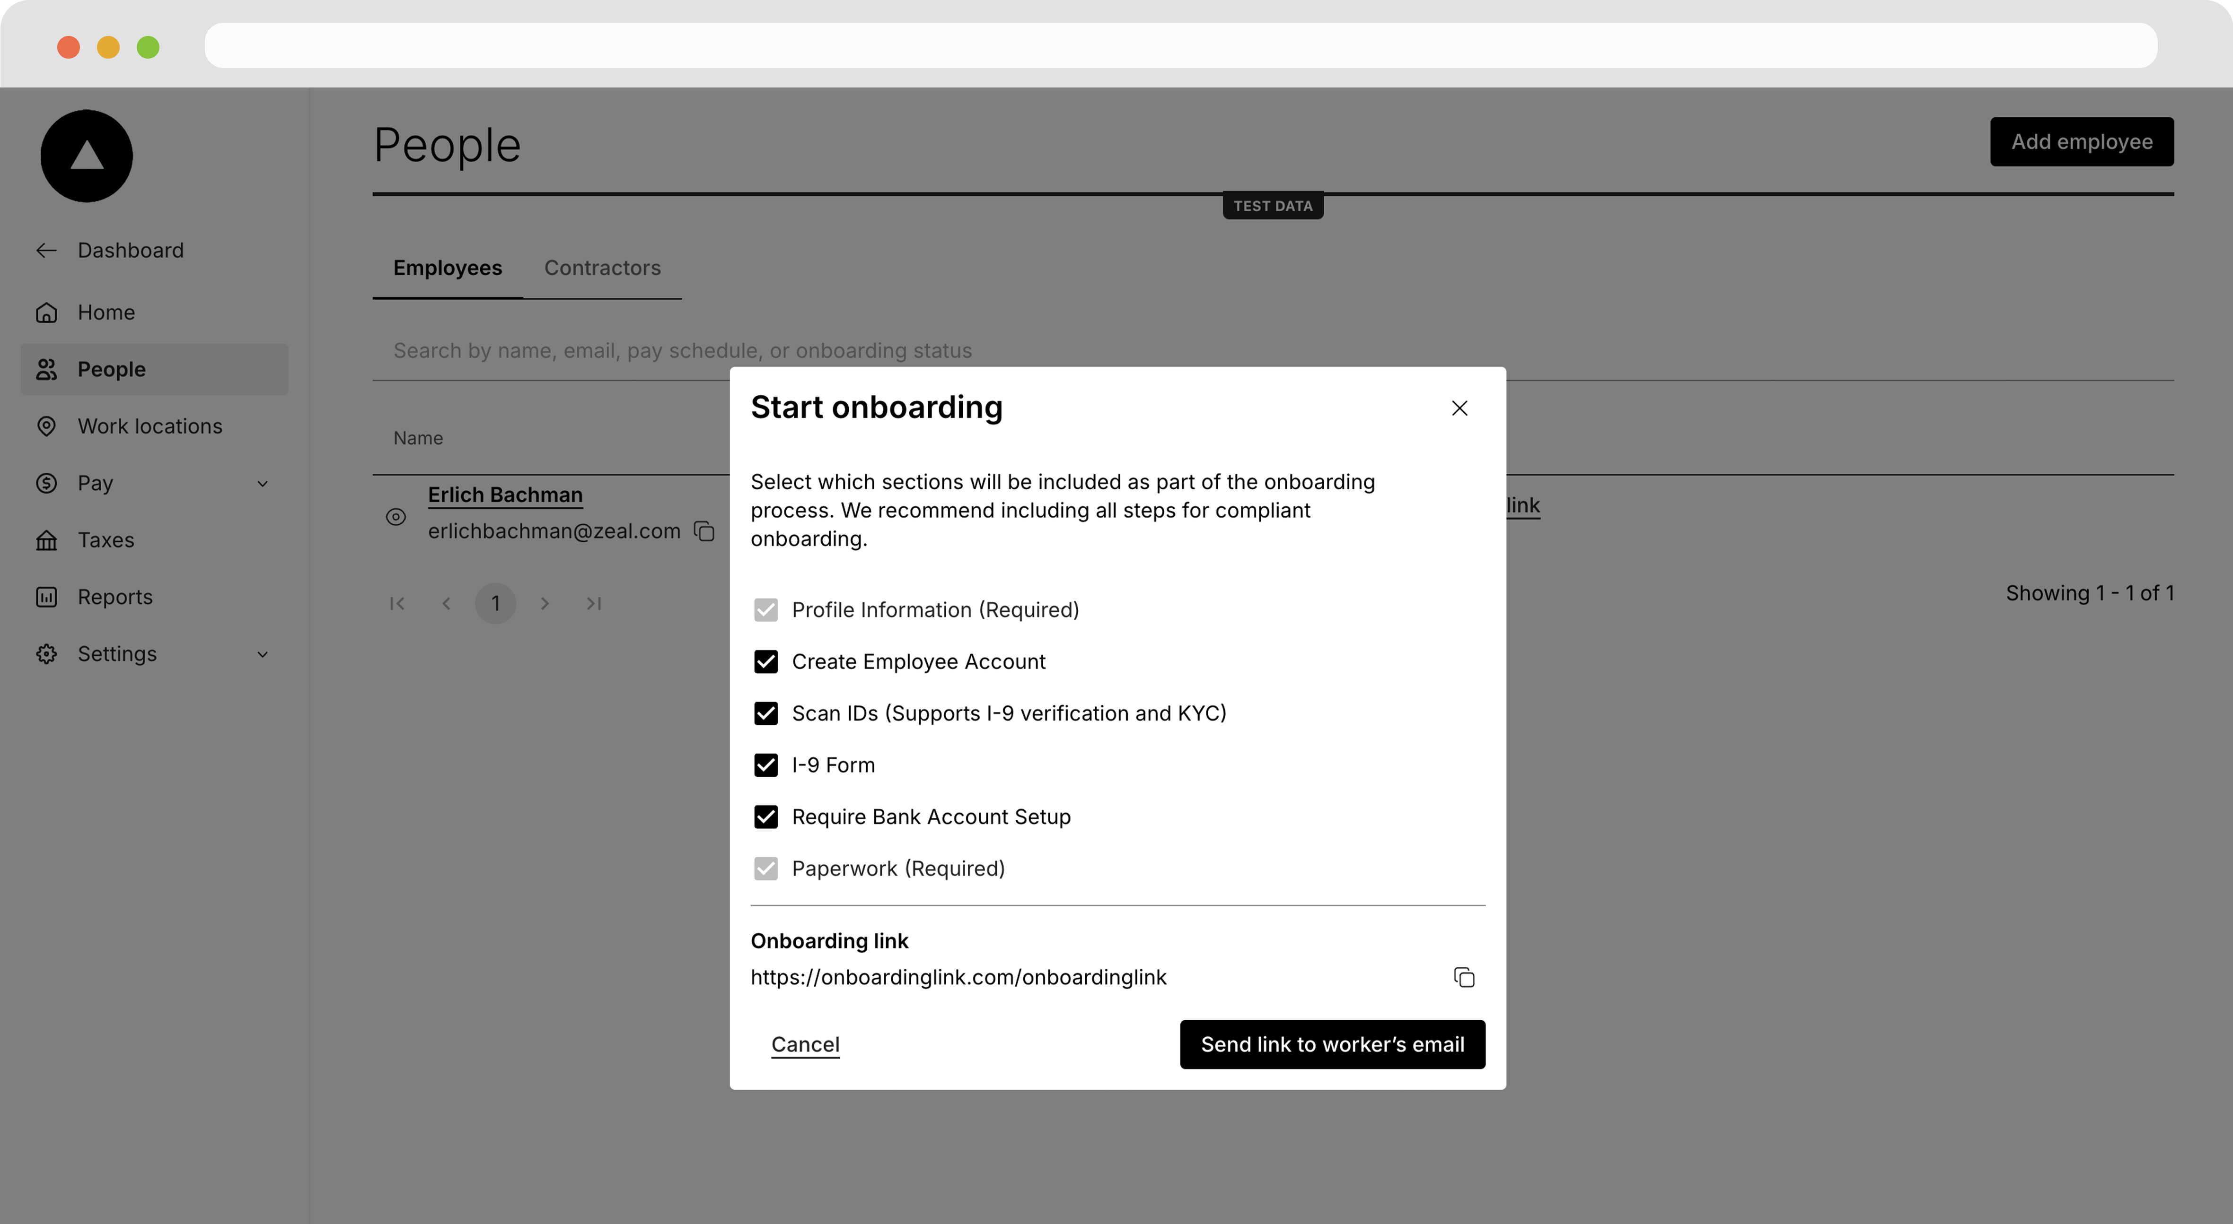2233x1224 pixels.
Task: Click the TEST DATA badge
Action: pyautogui.click(x=1273, y=206)
